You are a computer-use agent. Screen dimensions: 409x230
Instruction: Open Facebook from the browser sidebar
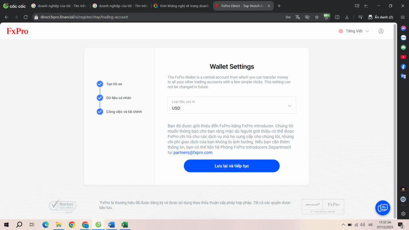pyautogui.click(x=403, y=67)
